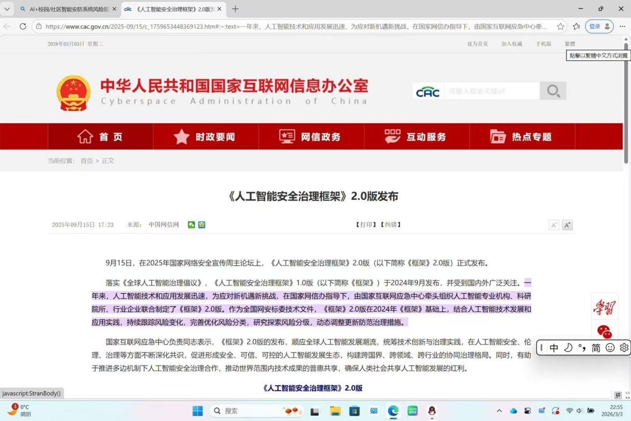This screenshot has height=421, width=631.
Task: Toggle IME full/half-width moon icon
Action: coord(568,348)
